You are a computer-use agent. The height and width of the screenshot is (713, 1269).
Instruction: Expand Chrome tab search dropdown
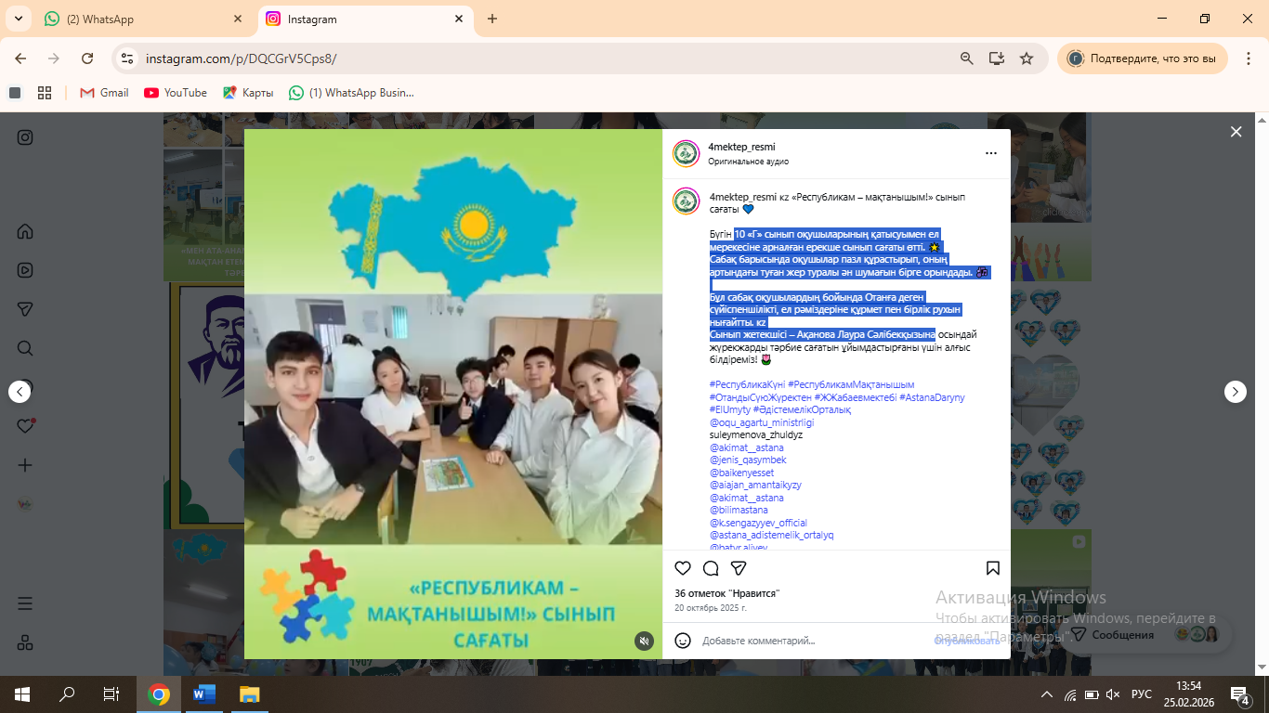[18, 19]
